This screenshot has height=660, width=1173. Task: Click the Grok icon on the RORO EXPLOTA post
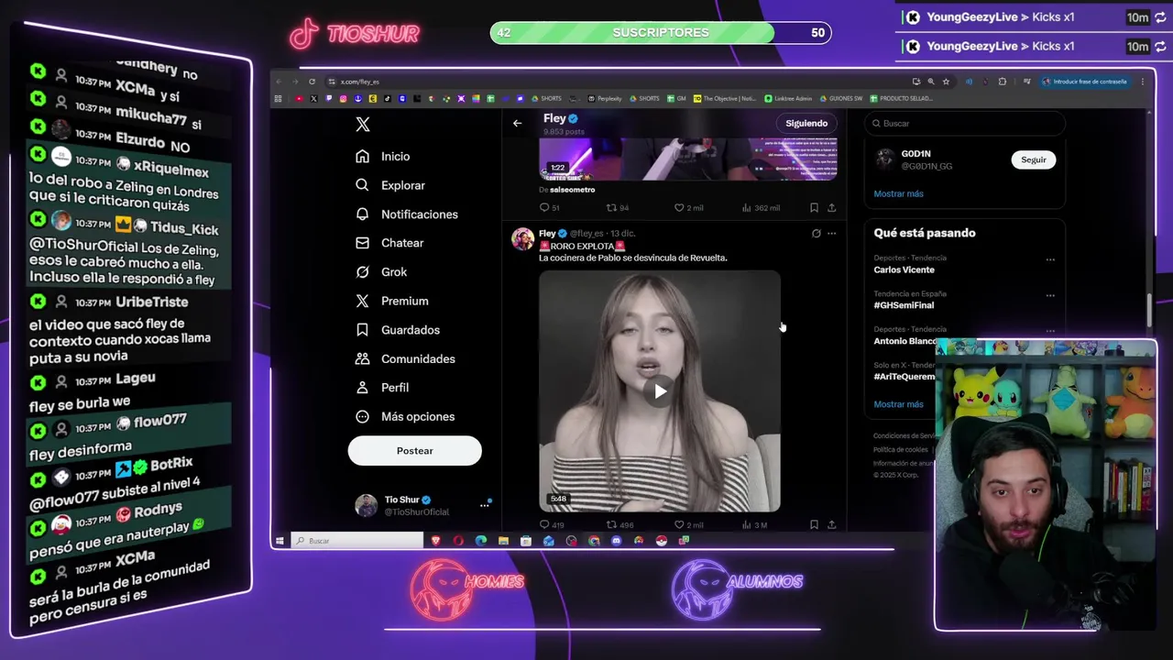(x=816, y=234)
